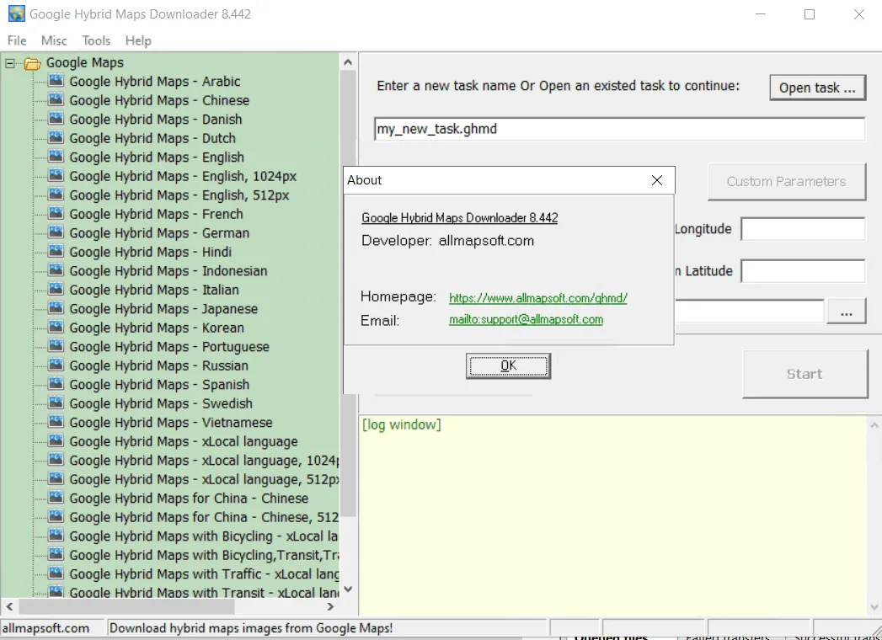Screen dimensions: 882x640
Task: Click the application globe icon in title bar
Action: [16, 13]
